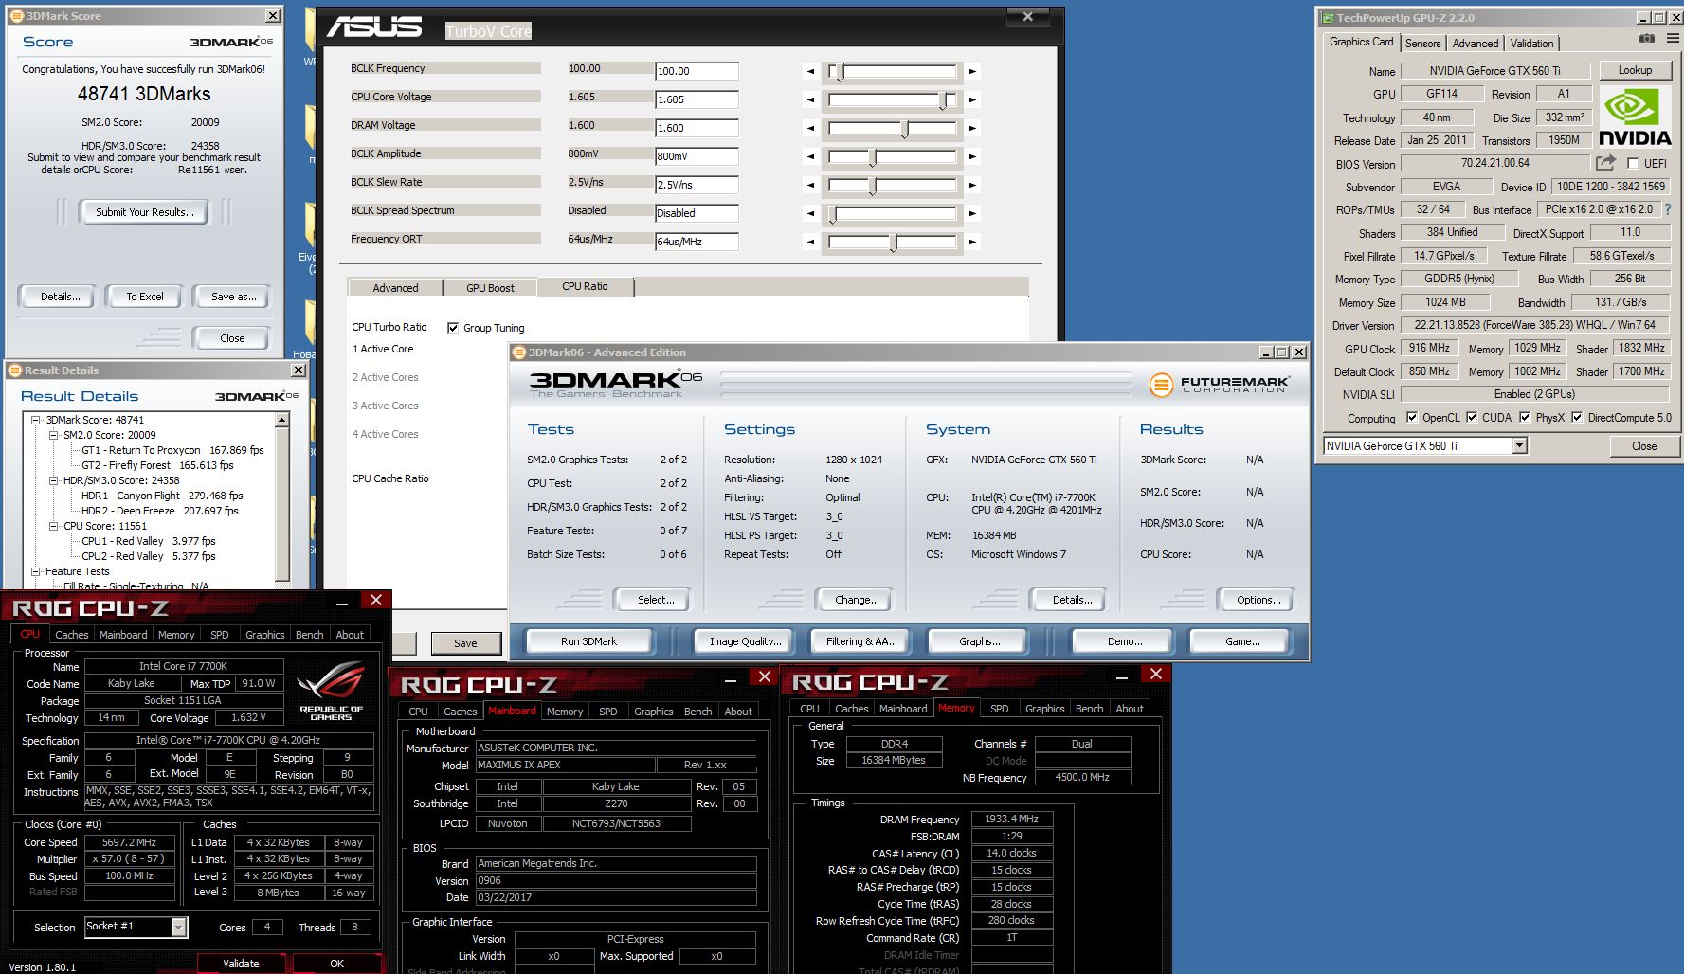
Task: Click the Frequency ORT slider handle
Action: 894,243
